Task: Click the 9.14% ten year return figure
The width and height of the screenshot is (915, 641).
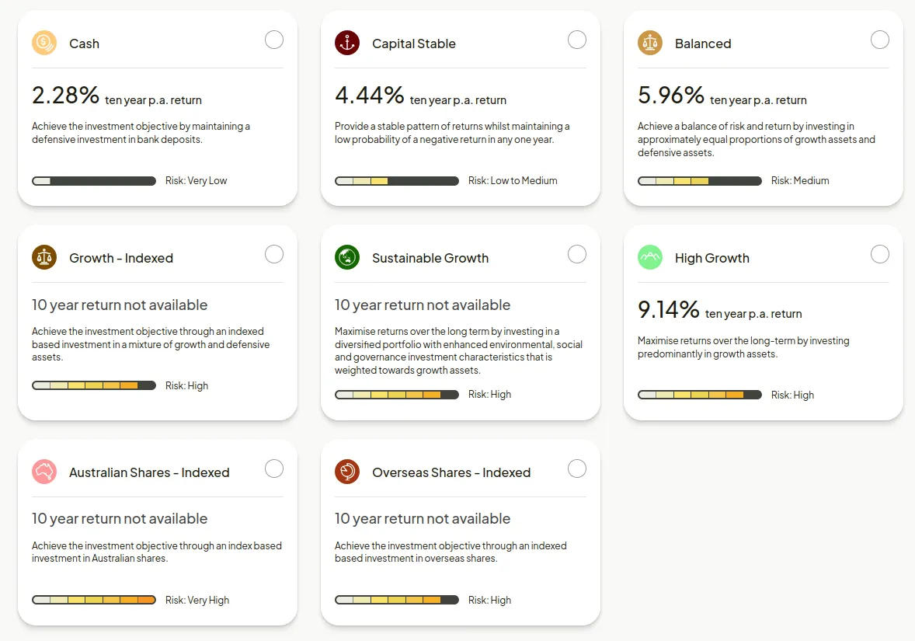Action: click(x=669, y=309)
